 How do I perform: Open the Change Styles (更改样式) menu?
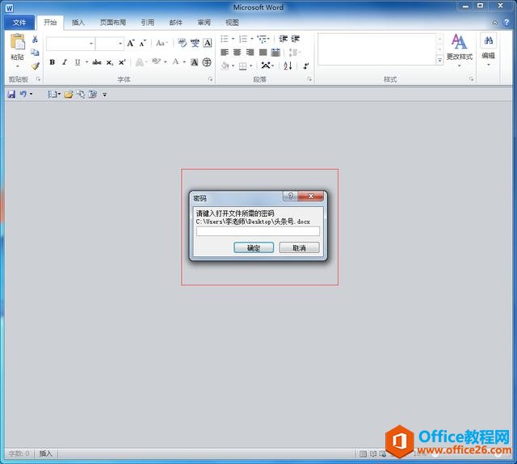(460, 50)
